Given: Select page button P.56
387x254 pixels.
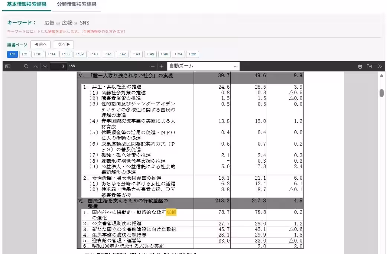Looking at the screenshot, I should [x=192, y=54].
